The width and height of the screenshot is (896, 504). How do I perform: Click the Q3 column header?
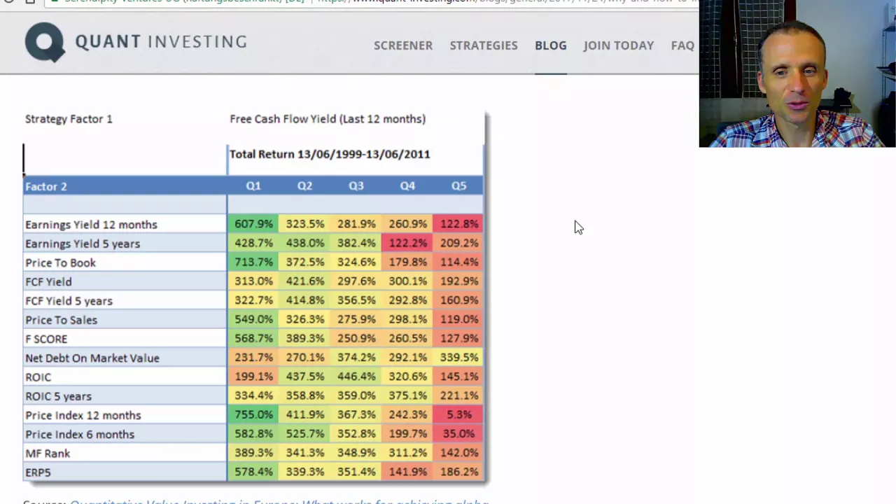(356, 185)
